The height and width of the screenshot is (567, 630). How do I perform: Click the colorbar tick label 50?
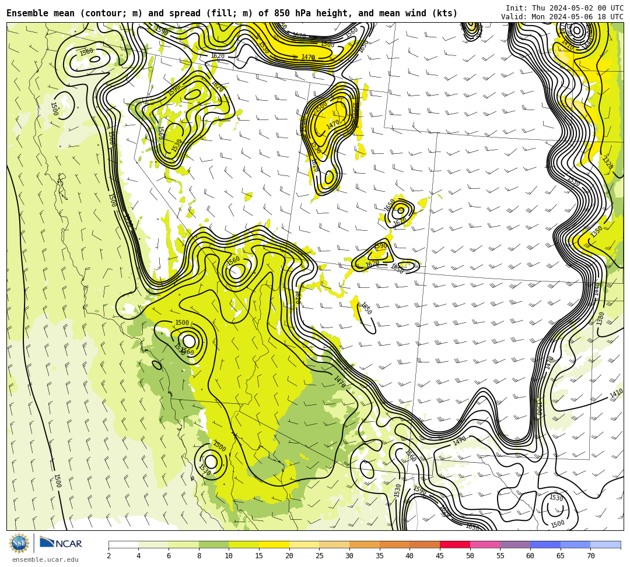click(x=470, y=556)
